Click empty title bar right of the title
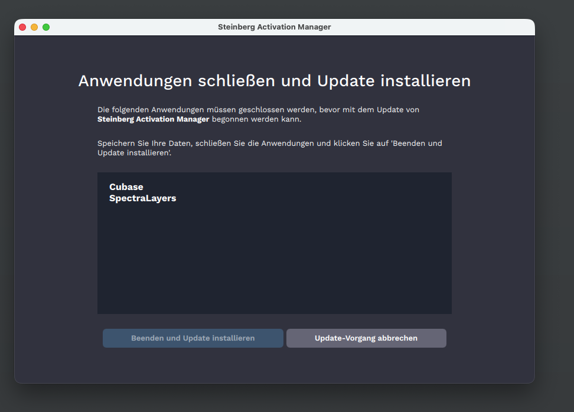The width and height of the screenshot is (574, 412). pyautogui.click(x=437, y=27)
